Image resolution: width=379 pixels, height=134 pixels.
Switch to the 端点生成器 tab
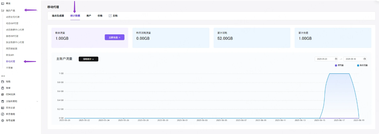pyautogui.click(x=58, y=16)
